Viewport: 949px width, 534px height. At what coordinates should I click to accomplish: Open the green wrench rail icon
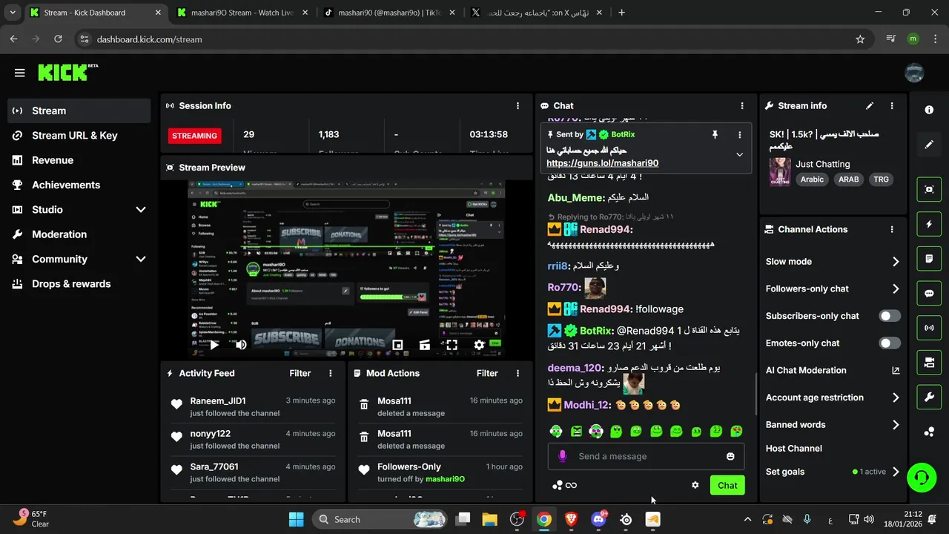point(929,397)
